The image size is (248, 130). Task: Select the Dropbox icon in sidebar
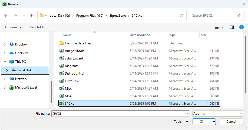tap(12, 44)
